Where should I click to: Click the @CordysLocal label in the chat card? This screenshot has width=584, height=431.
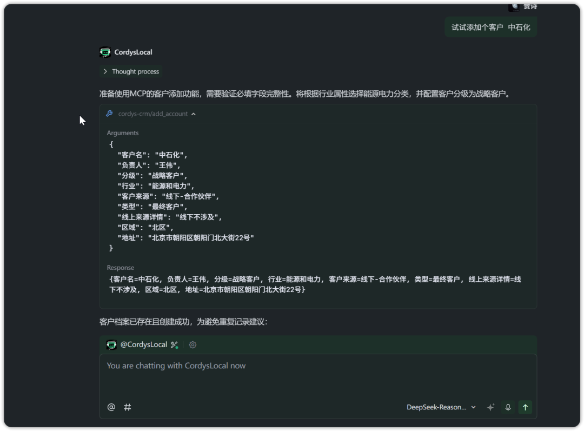[145, 344]
